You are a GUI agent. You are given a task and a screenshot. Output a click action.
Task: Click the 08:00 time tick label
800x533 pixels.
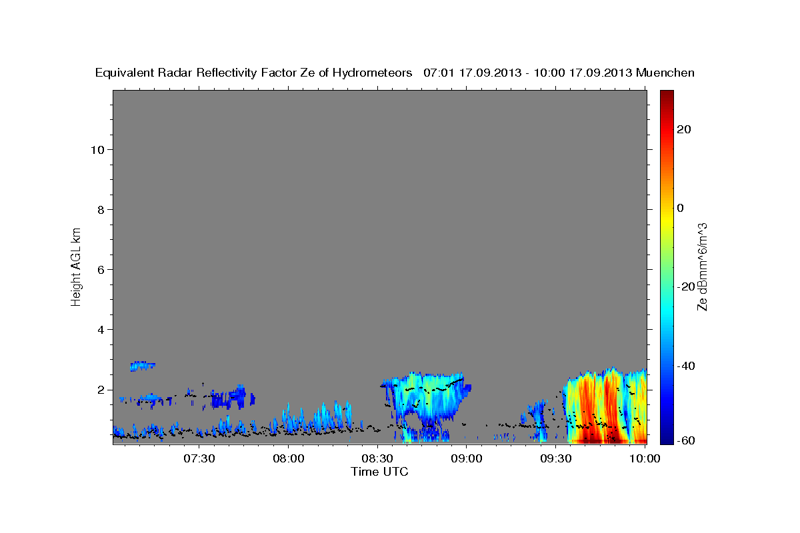289,458
